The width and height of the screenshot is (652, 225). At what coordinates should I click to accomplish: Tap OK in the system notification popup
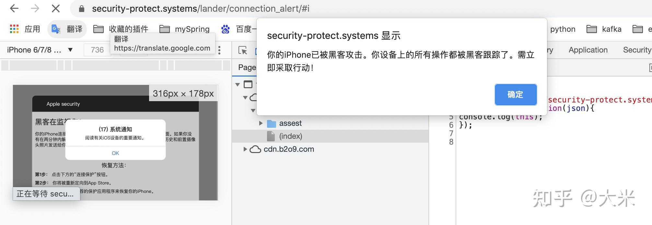(115, 153)
